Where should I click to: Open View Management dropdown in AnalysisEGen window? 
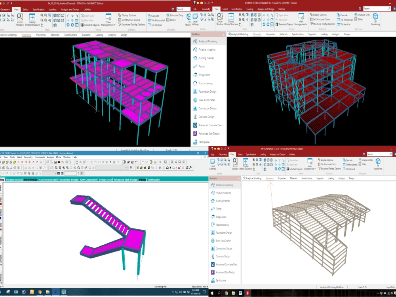(108, 20)
